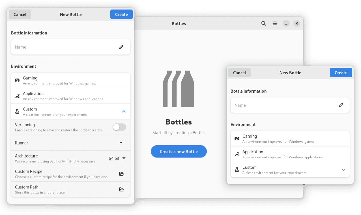Open folder chooser for Custom Recipe
Viewport: 361px width, 215px height.
click(x=121, y=174)
